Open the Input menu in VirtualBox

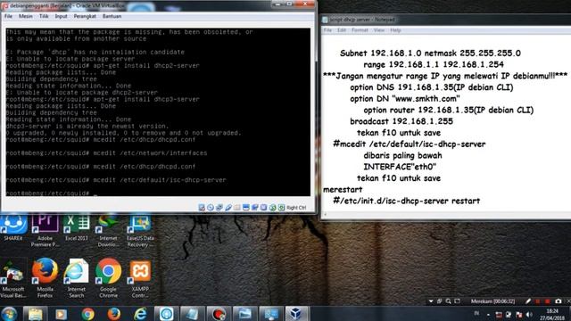pos(62,16)
